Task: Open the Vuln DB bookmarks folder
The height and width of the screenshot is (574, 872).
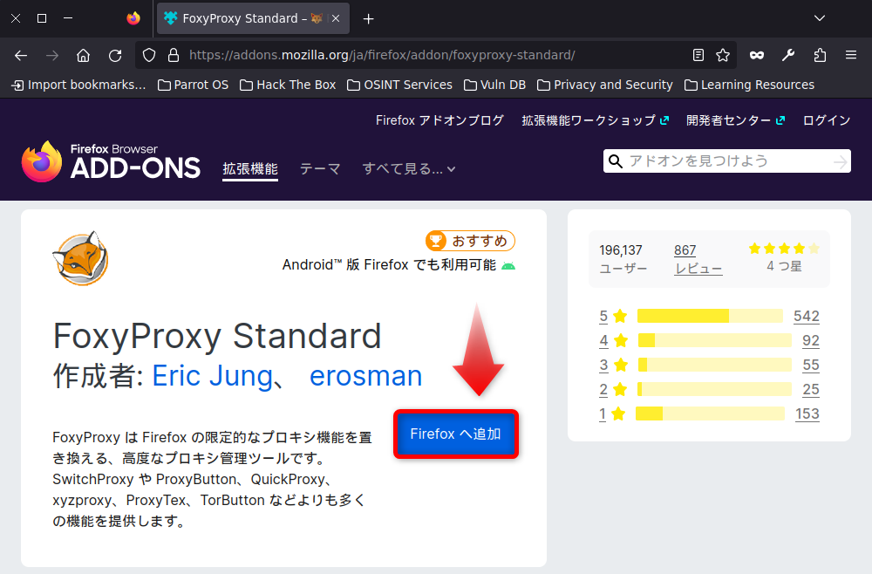Action: point(495,85)
